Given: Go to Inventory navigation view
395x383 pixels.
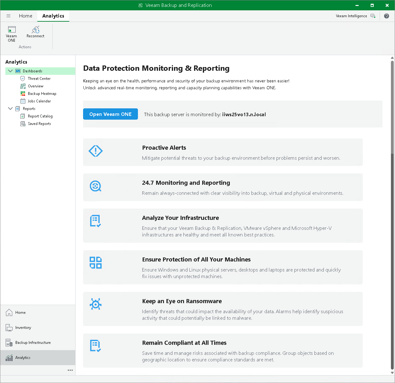Looking at the screenshot, I should (x=38, y=328).
